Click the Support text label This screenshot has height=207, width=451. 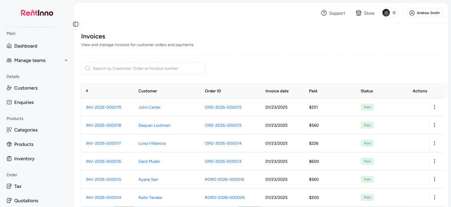pyautogui.click(x=337, y=13)
